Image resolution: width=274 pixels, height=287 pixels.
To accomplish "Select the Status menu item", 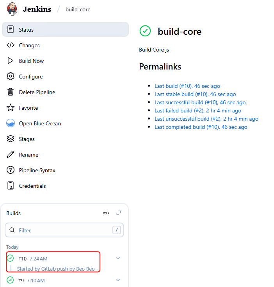I will [26, 30].
